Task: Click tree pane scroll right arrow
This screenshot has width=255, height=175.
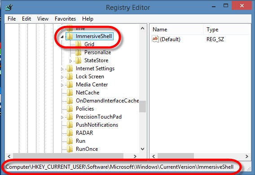Action: tap(135, 156)
